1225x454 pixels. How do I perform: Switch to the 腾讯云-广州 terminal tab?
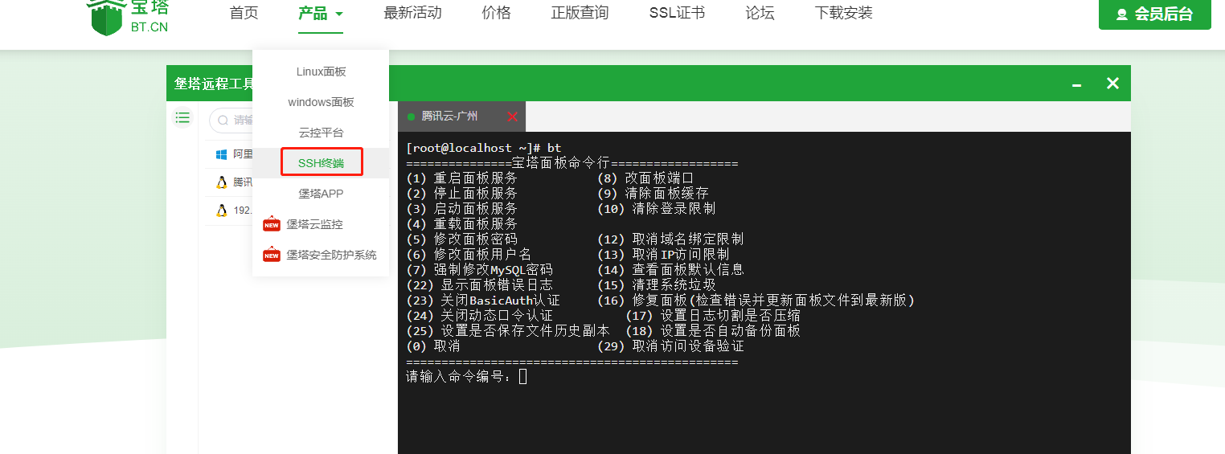(x=461, y=117)
